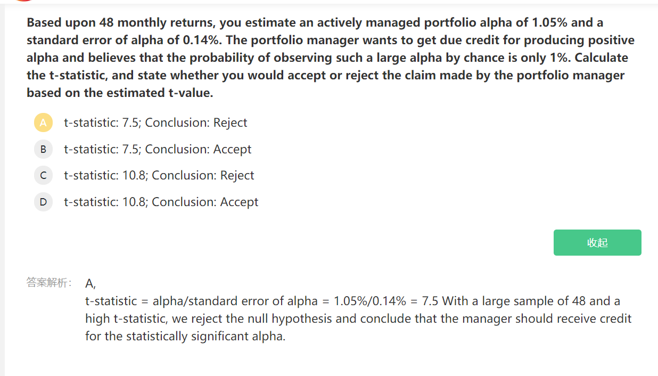
Task: Choose answer circle C
Action: (x=43, y=175)
